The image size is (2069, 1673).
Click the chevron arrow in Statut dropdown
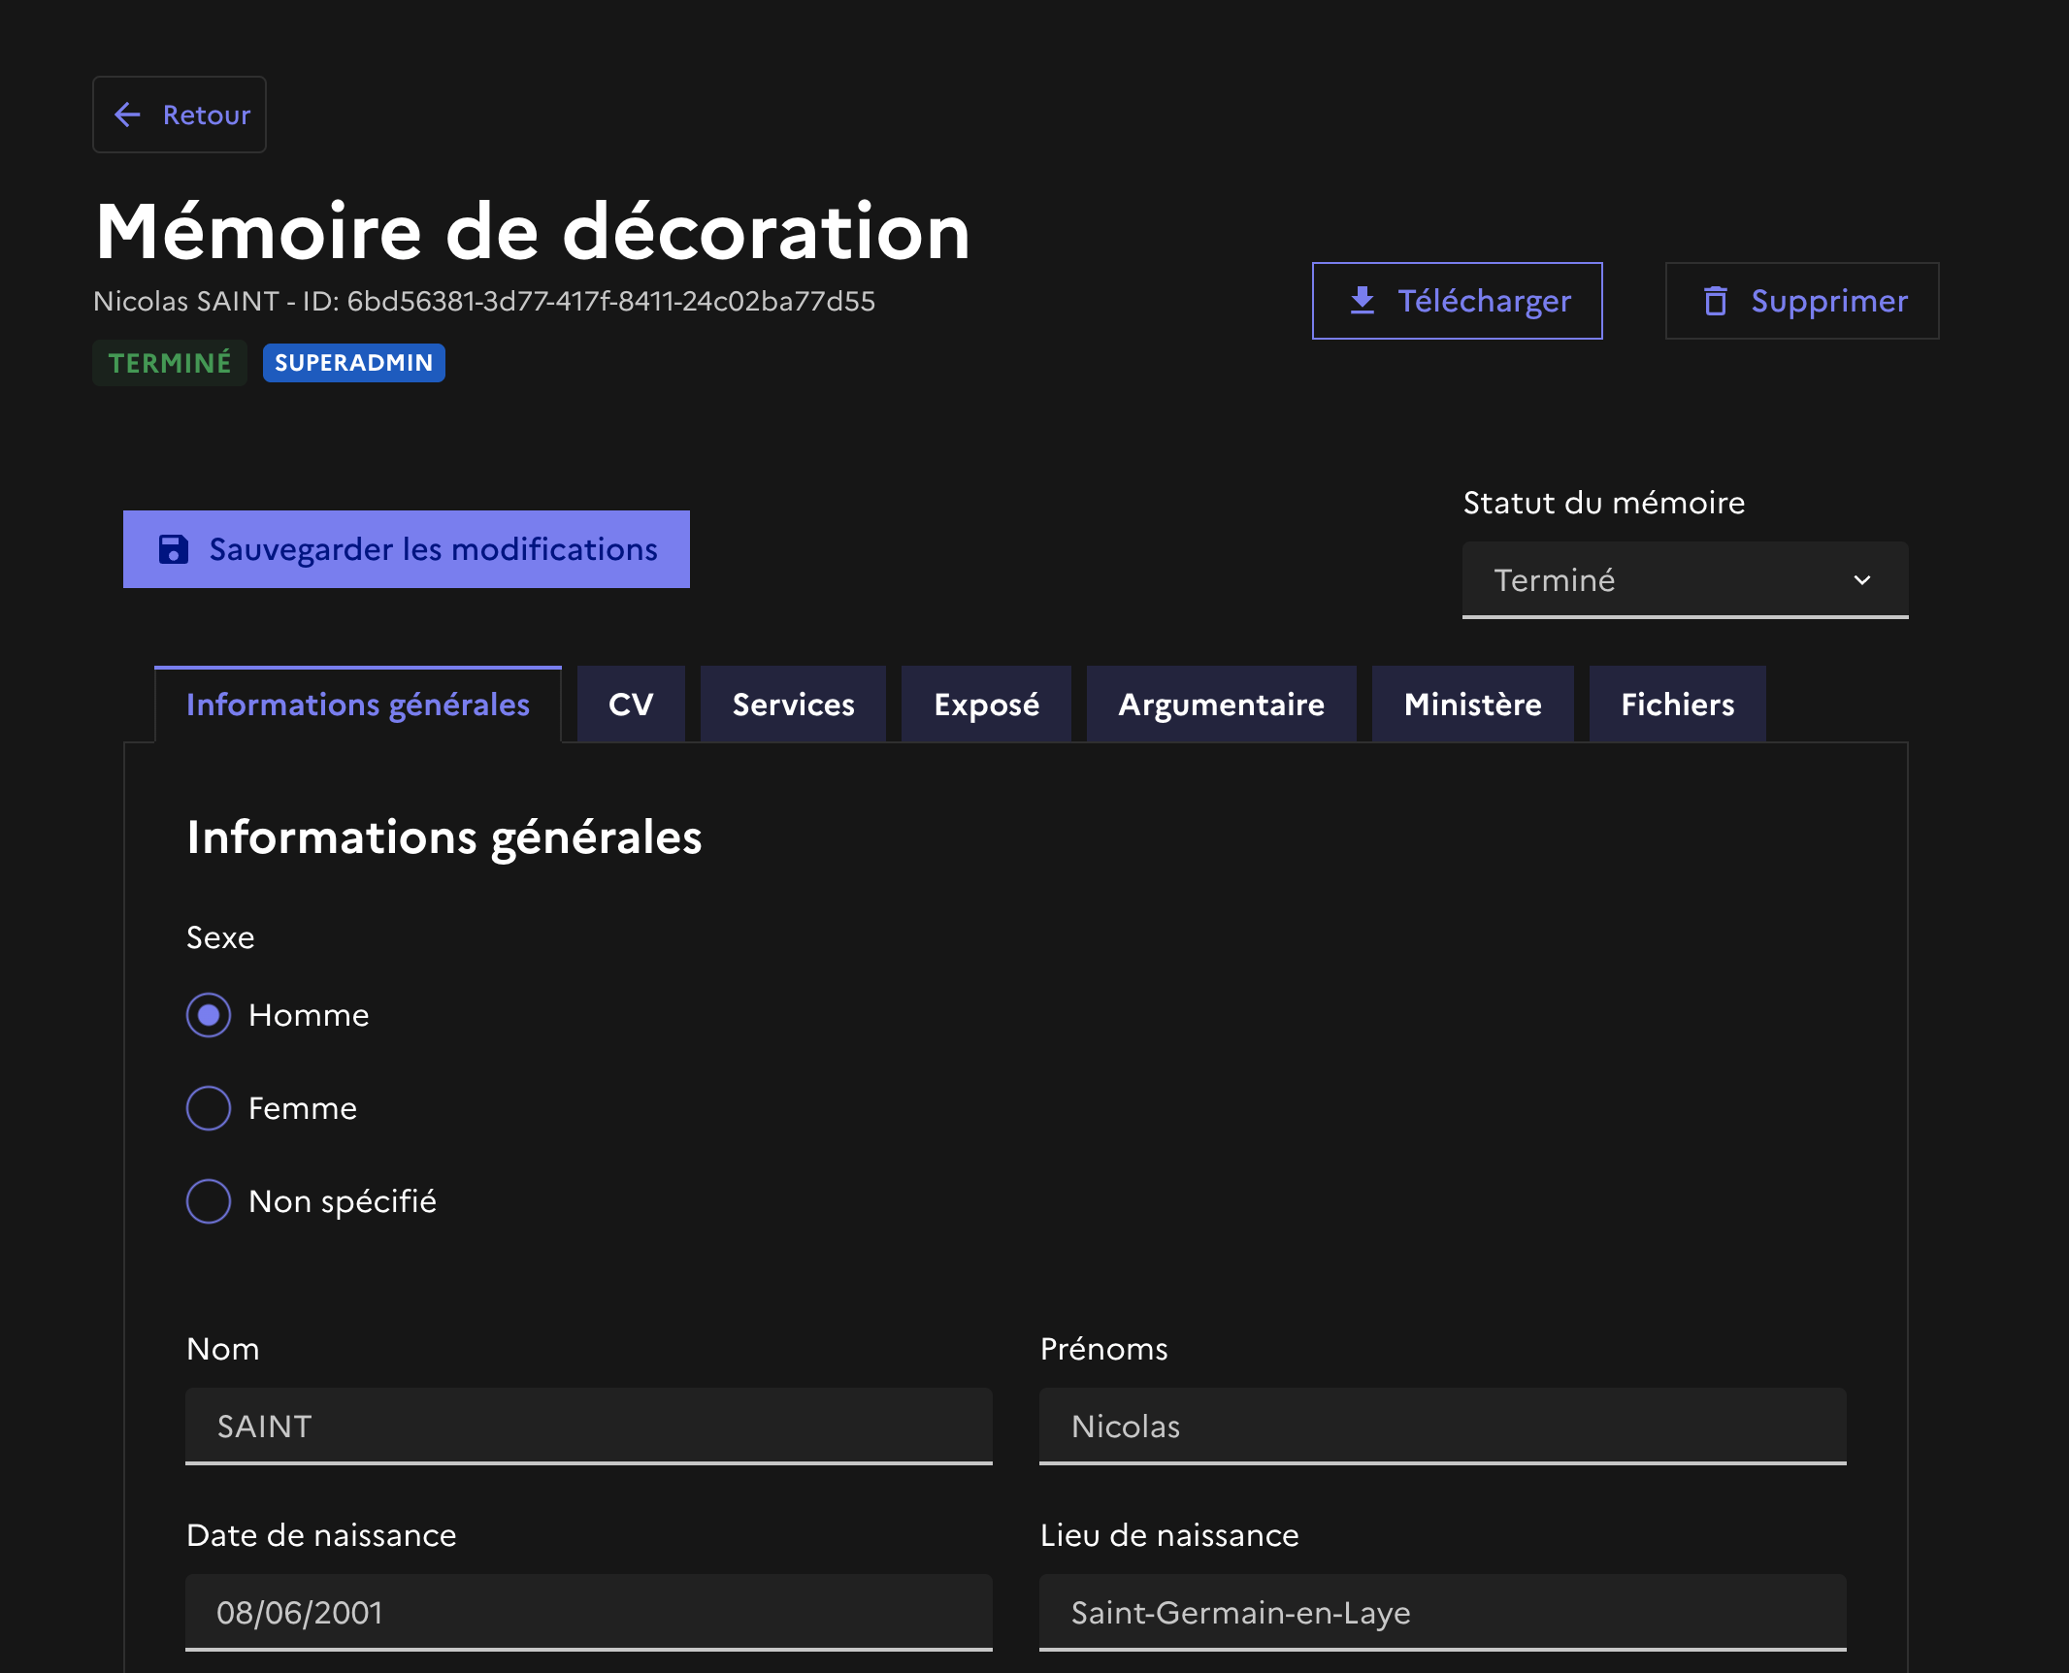coord(1861,580)
